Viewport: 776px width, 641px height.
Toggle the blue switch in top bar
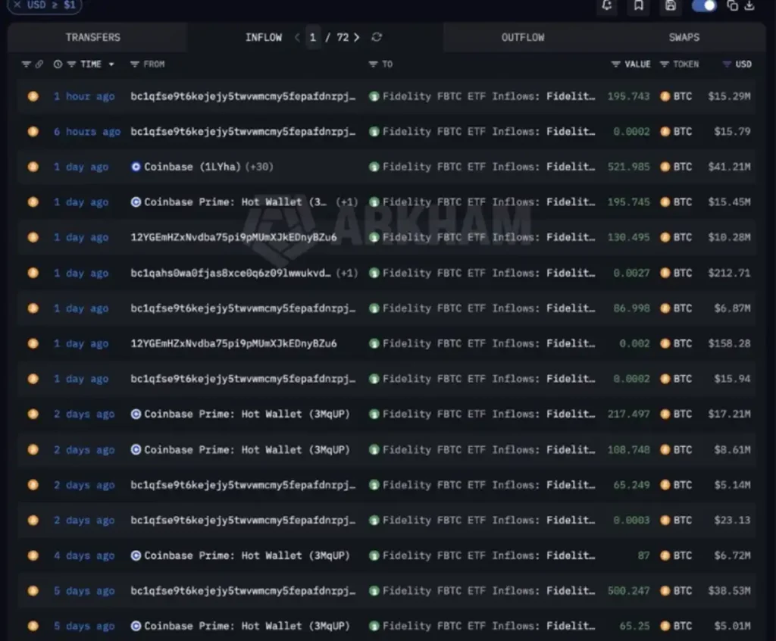pyautogui.click(x=704, y=5)
